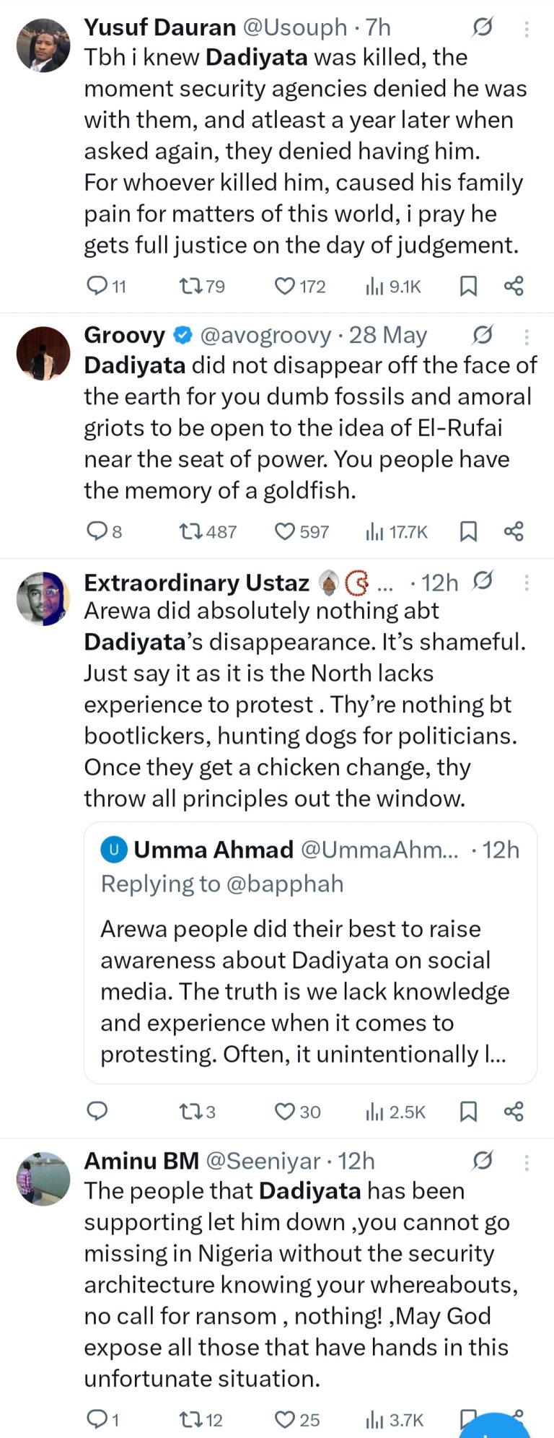Retweet Groovy's tweet about Dadiyata
554x1438 pixels.
(x=191, y=532)
